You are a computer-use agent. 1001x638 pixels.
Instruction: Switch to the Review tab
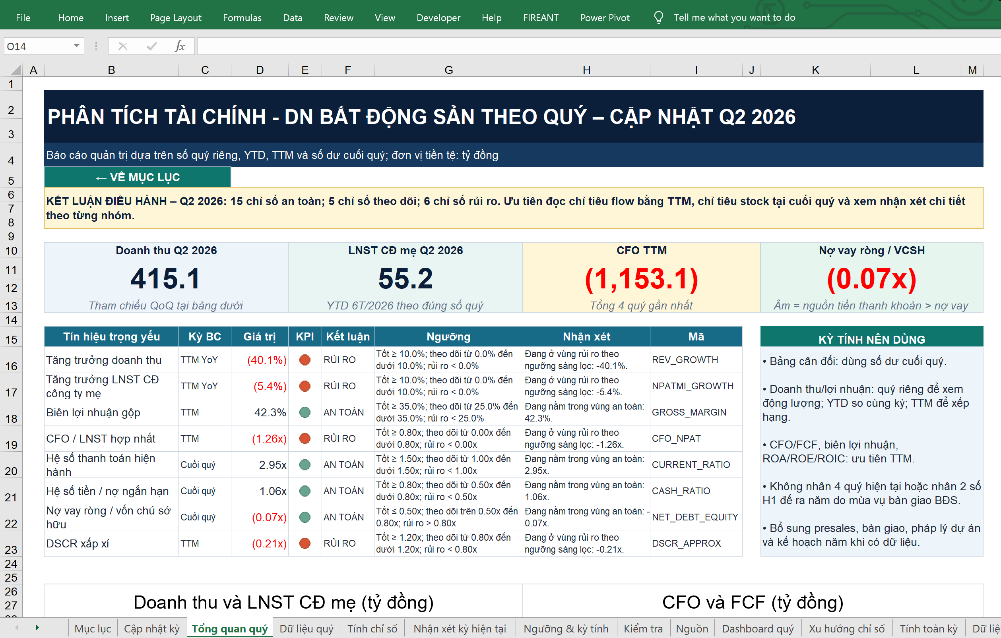click(x=338, y=17)
